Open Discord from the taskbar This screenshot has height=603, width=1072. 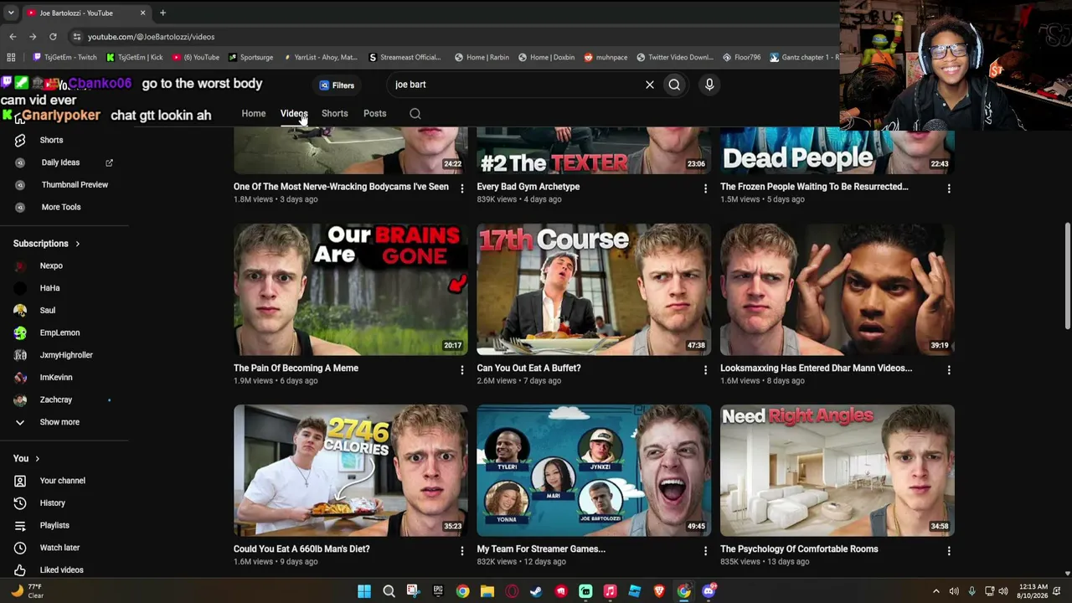709,591
